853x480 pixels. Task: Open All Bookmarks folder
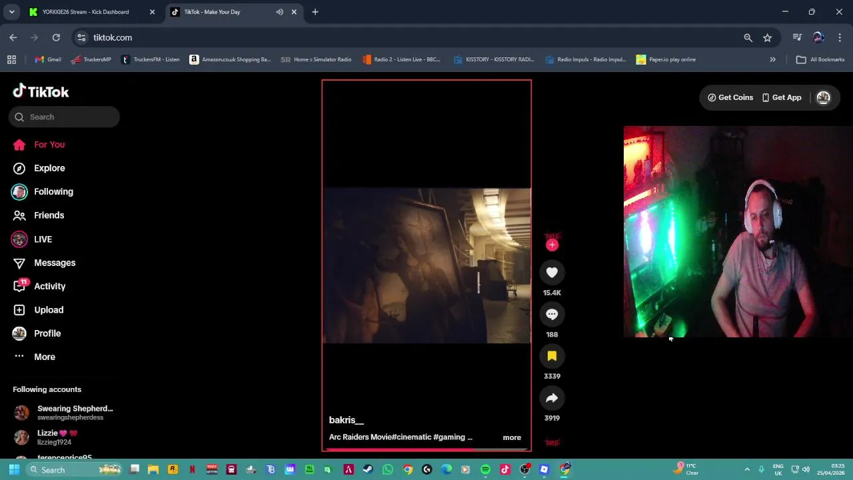(820, 59)
